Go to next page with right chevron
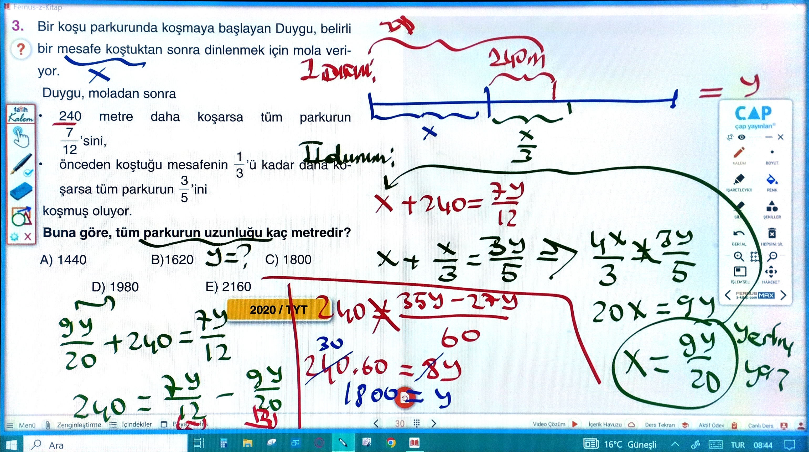The image size is (809, 452). click(433, 424)
